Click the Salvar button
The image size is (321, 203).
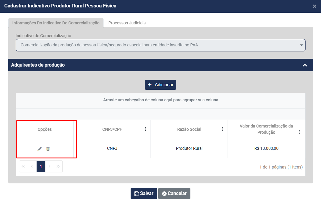pos(144,193)
